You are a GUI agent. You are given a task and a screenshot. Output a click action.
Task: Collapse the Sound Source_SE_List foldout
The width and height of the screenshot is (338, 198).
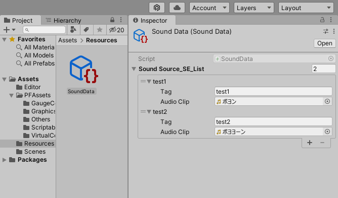pos(134,69)
